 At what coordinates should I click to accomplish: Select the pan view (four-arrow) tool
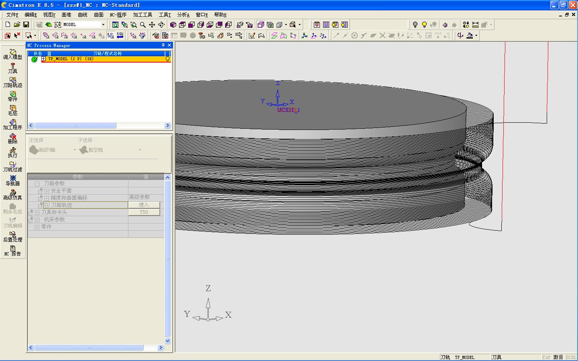[152, 24]
